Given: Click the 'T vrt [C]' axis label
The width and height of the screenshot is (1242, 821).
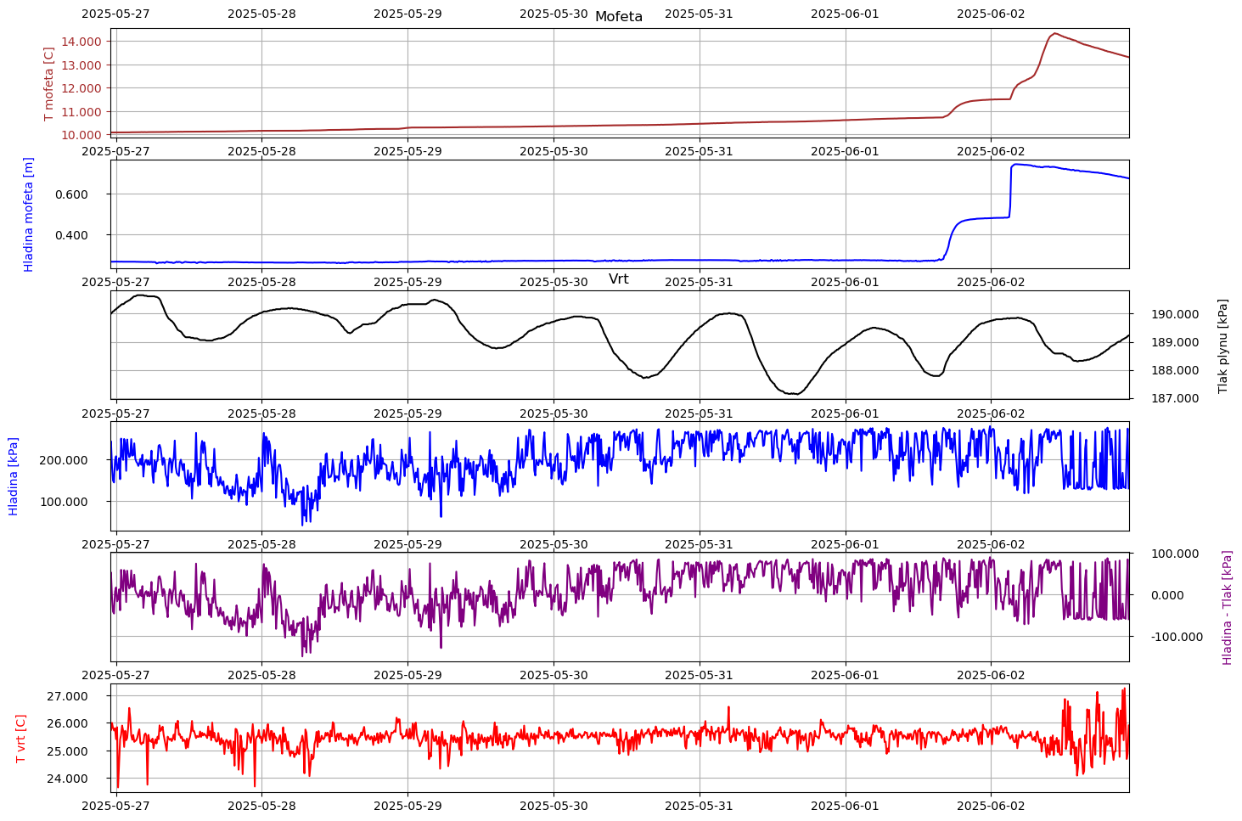Looking at the screenshot, I should [21, 738].
